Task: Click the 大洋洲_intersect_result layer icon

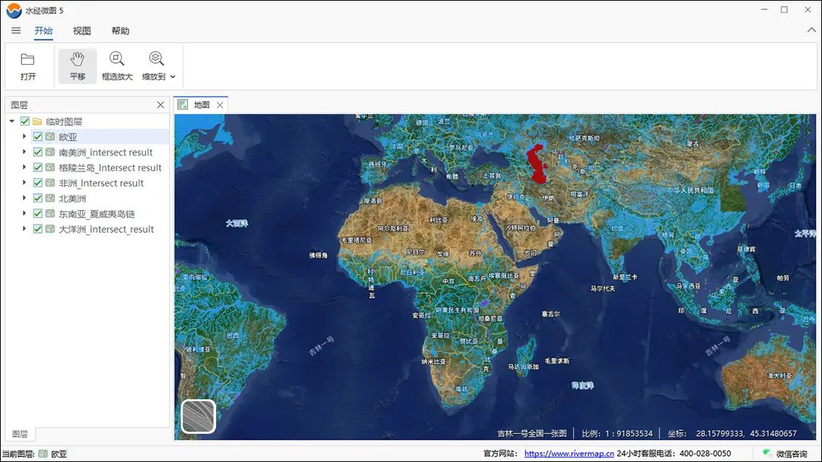Action: point(50,228)
